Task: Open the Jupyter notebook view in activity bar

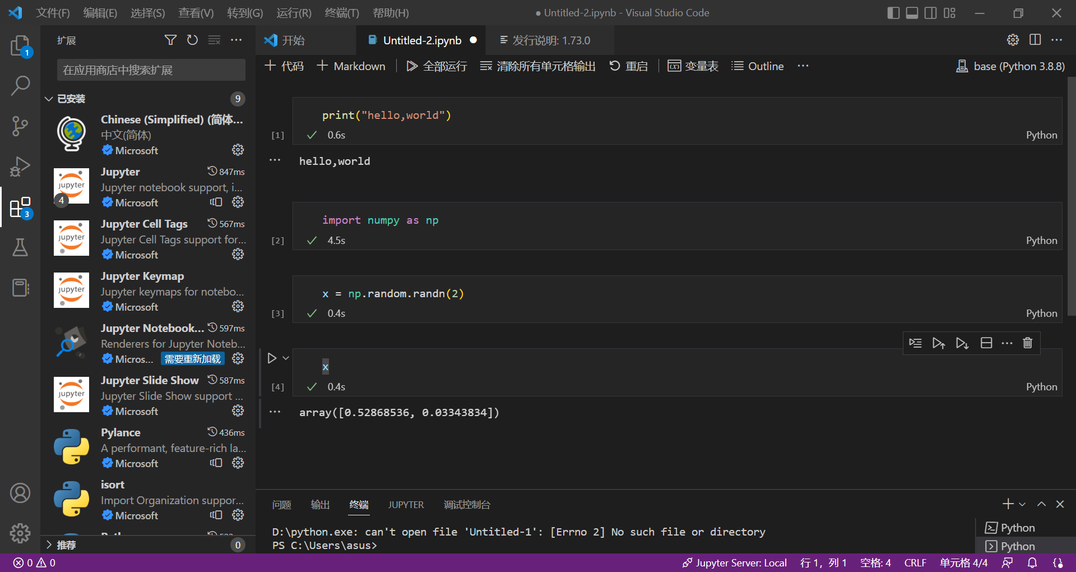Action: pos(20,288)
